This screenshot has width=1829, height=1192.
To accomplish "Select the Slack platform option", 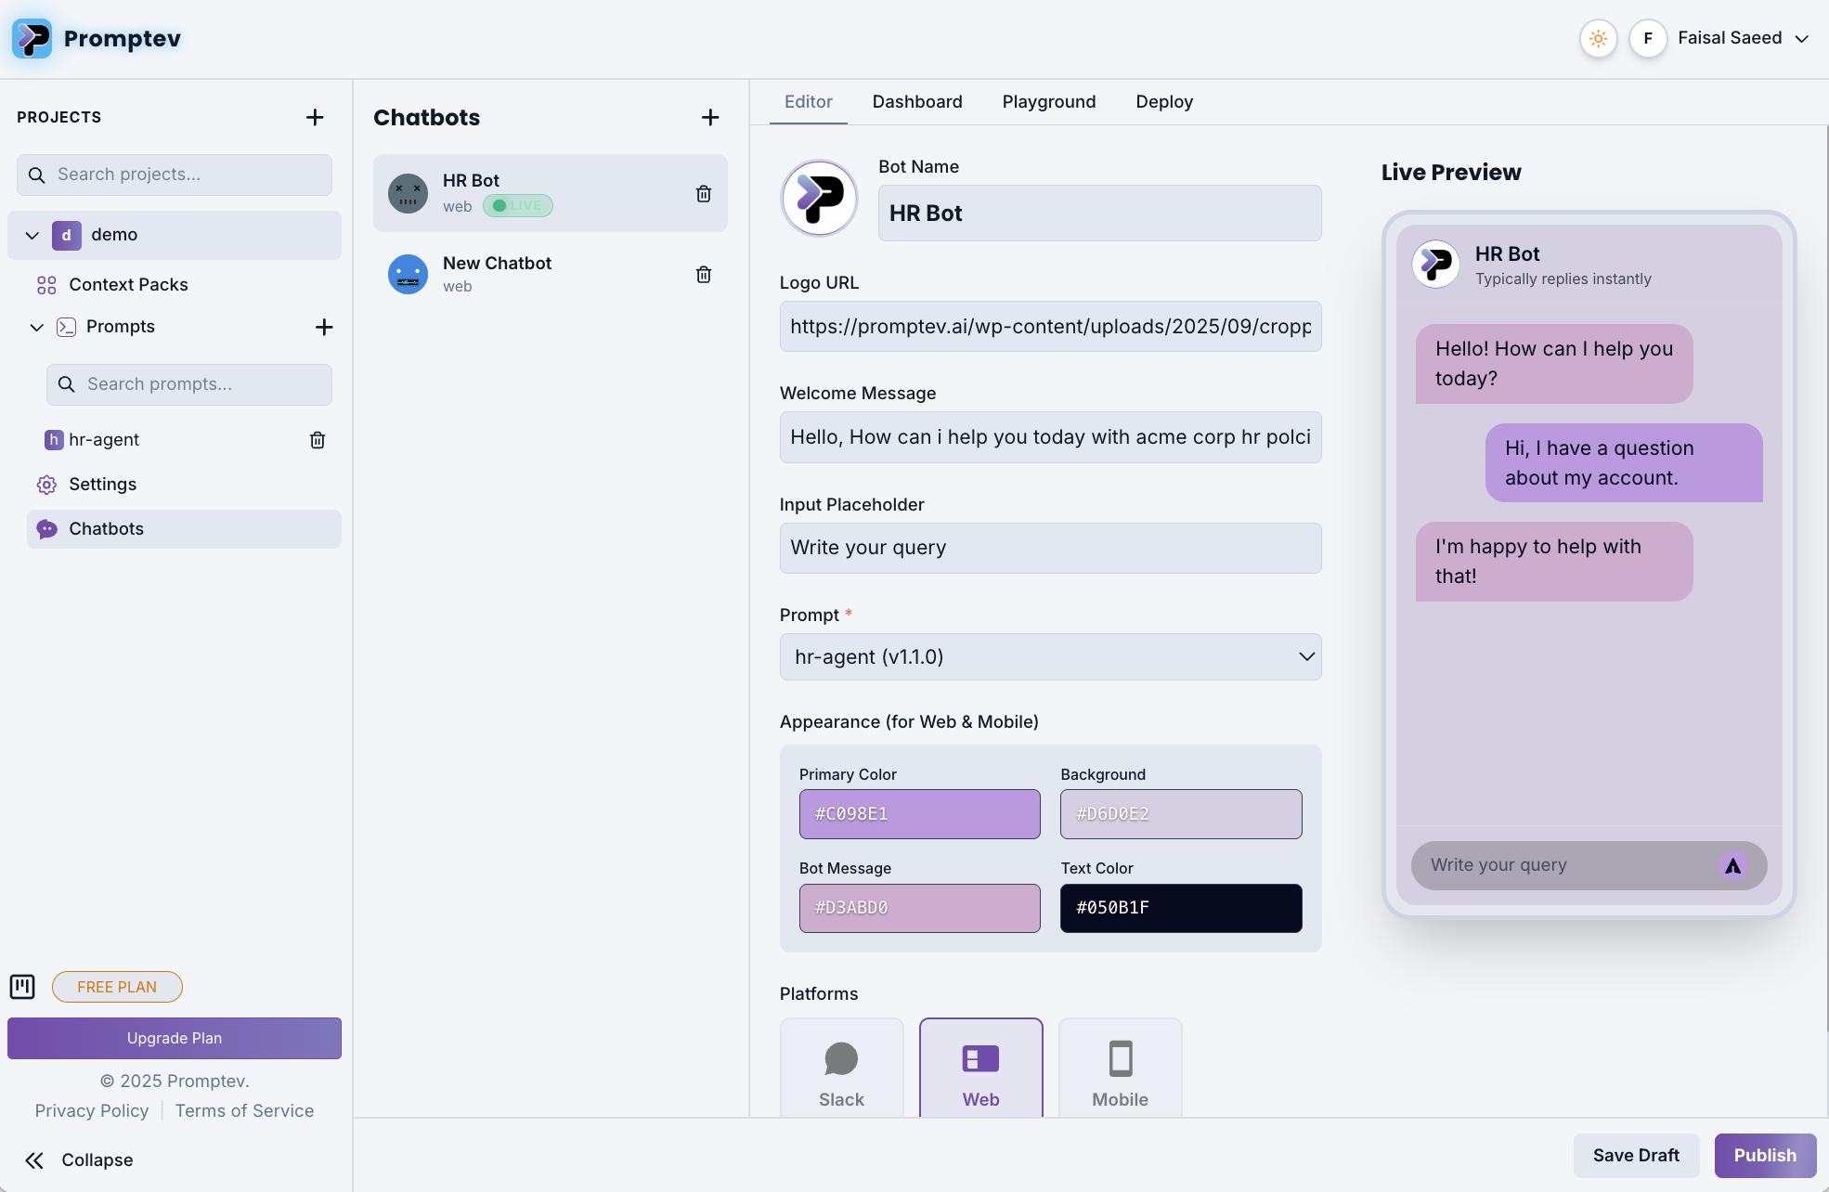I will pyautogui.click(x=841, y=1070).
